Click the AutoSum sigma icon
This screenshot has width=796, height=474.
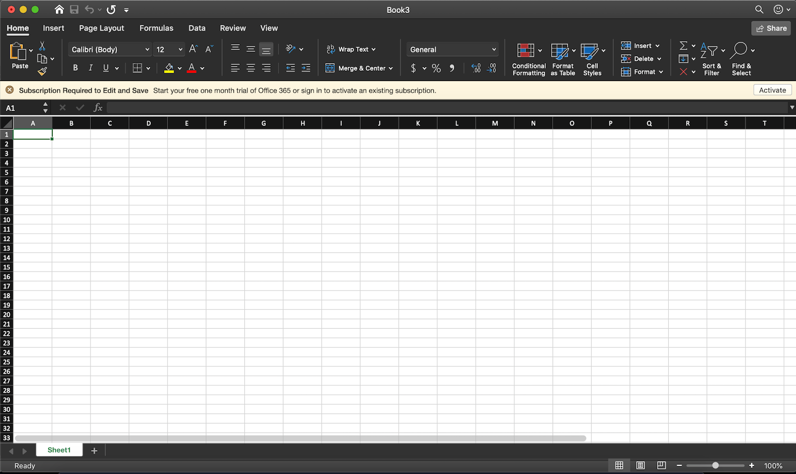coord(684,46)
